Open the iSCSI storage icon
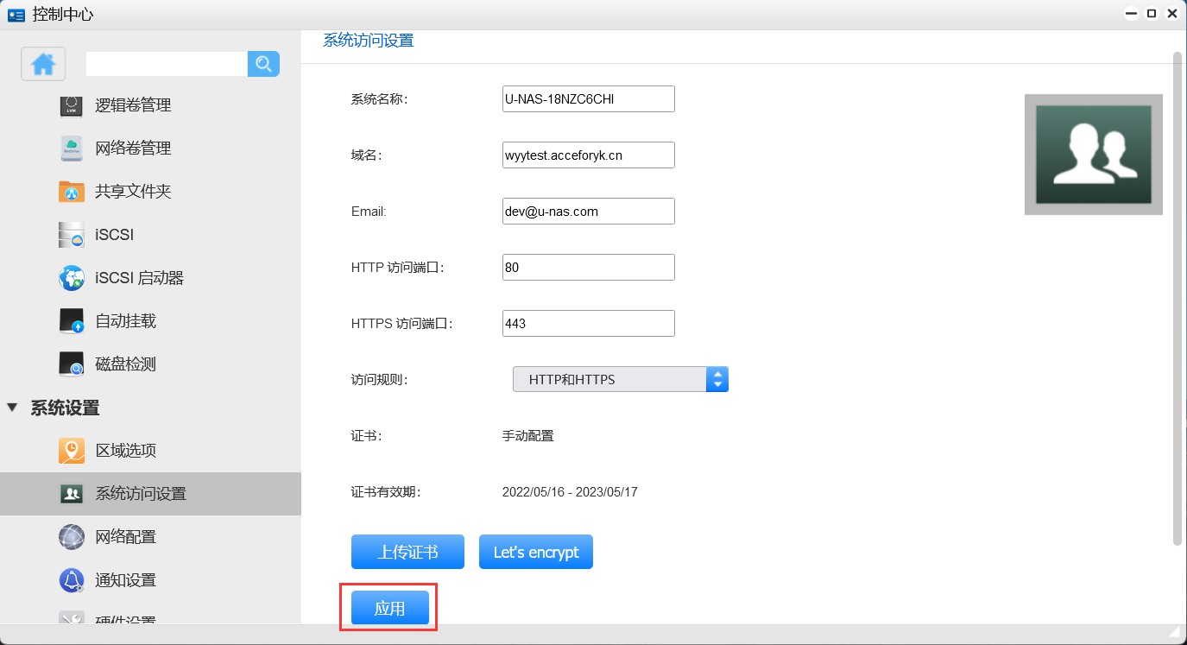The image size is (1187, 645). pyautogui.click(x=71, y=235)
